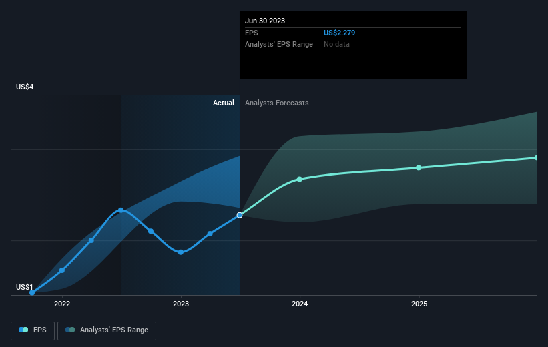
Task: Click the 'Actual' section label
Action: tap(224, 103)
